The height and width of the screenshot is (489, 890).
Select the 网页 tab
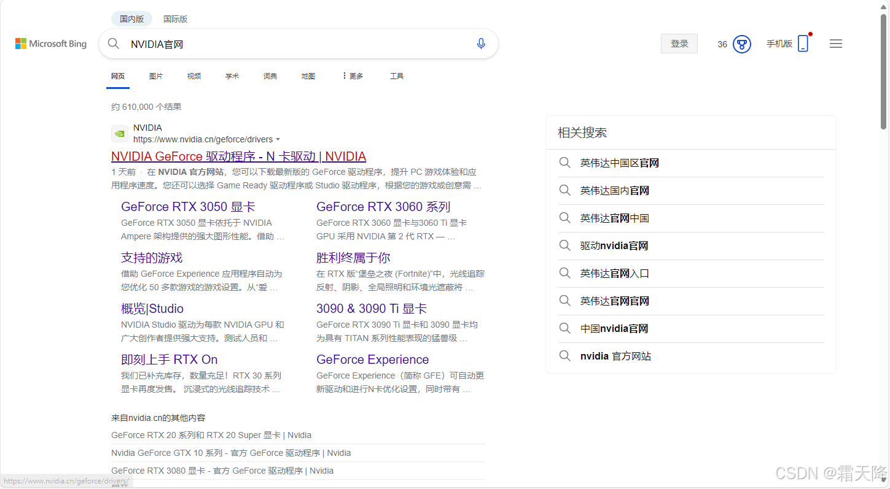[118, 76]
